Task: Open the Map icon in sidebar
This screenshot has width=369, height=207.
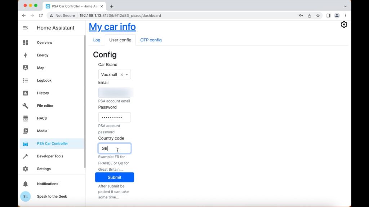Action: pos(26,68)
